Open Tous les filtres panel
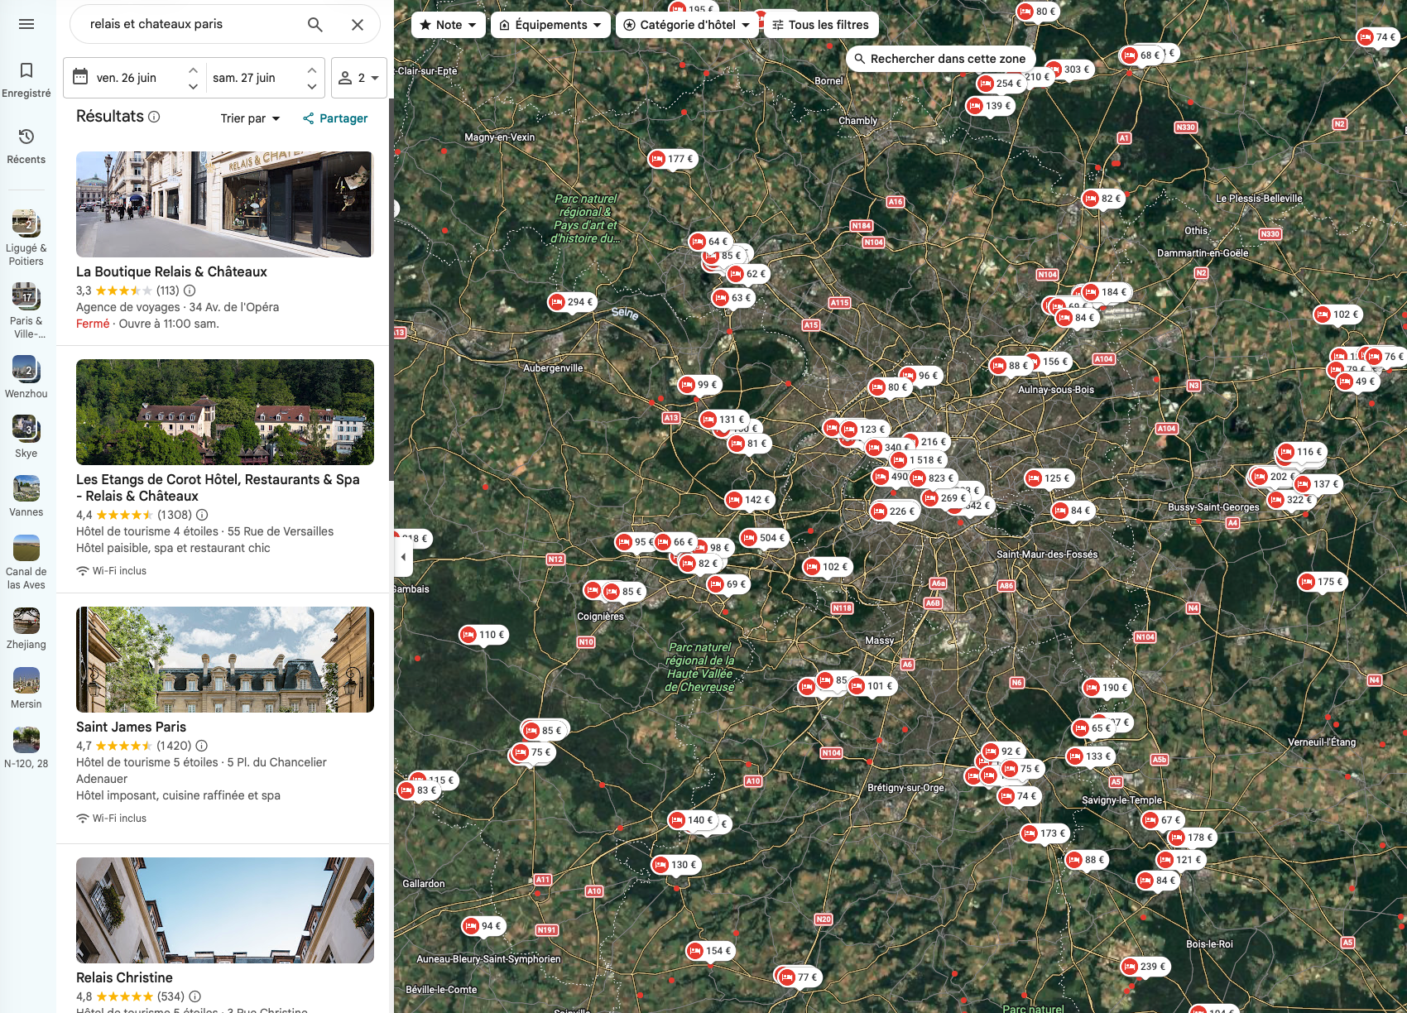Image resolution: width=1407 pixels, height=1013 pixels. click(x=820, y=25)
